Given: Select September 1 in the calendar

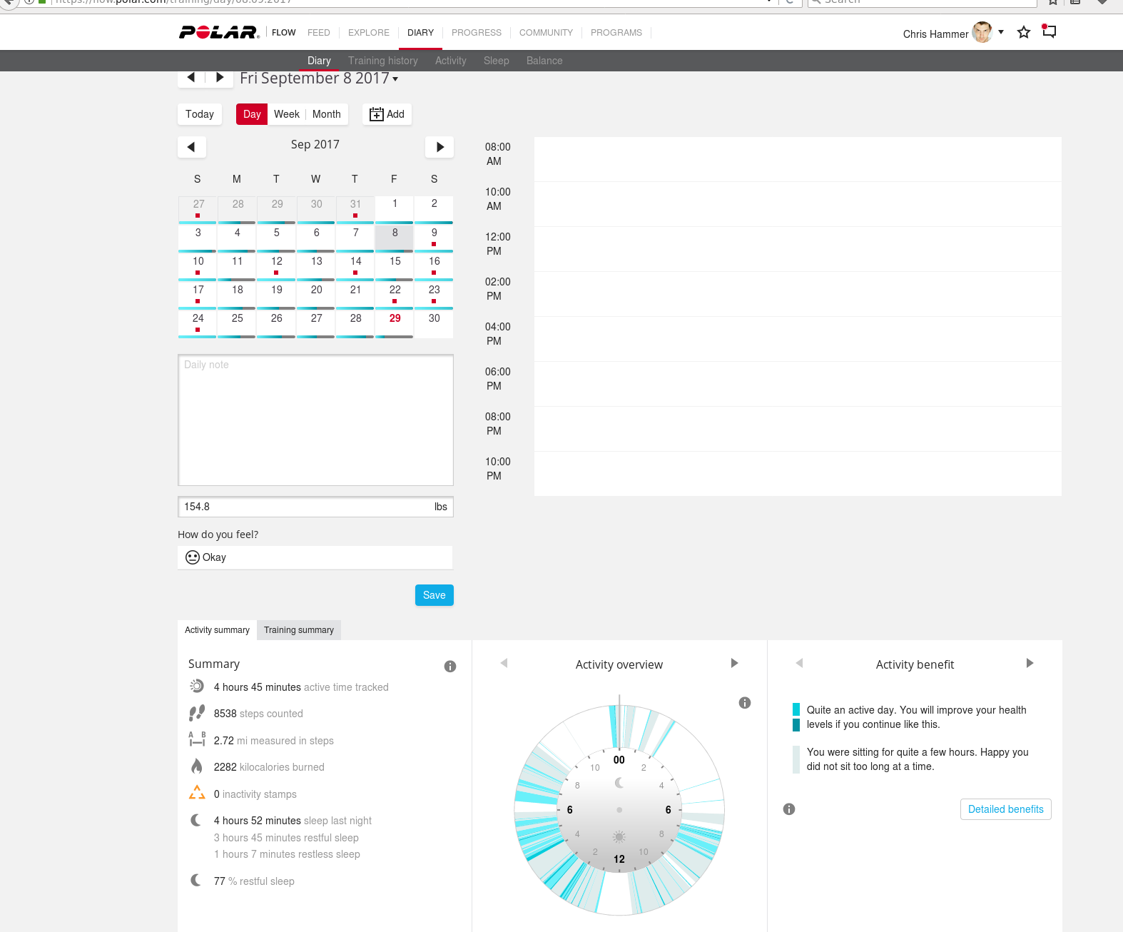Looking at the screenshot, I should pos(395,210).
